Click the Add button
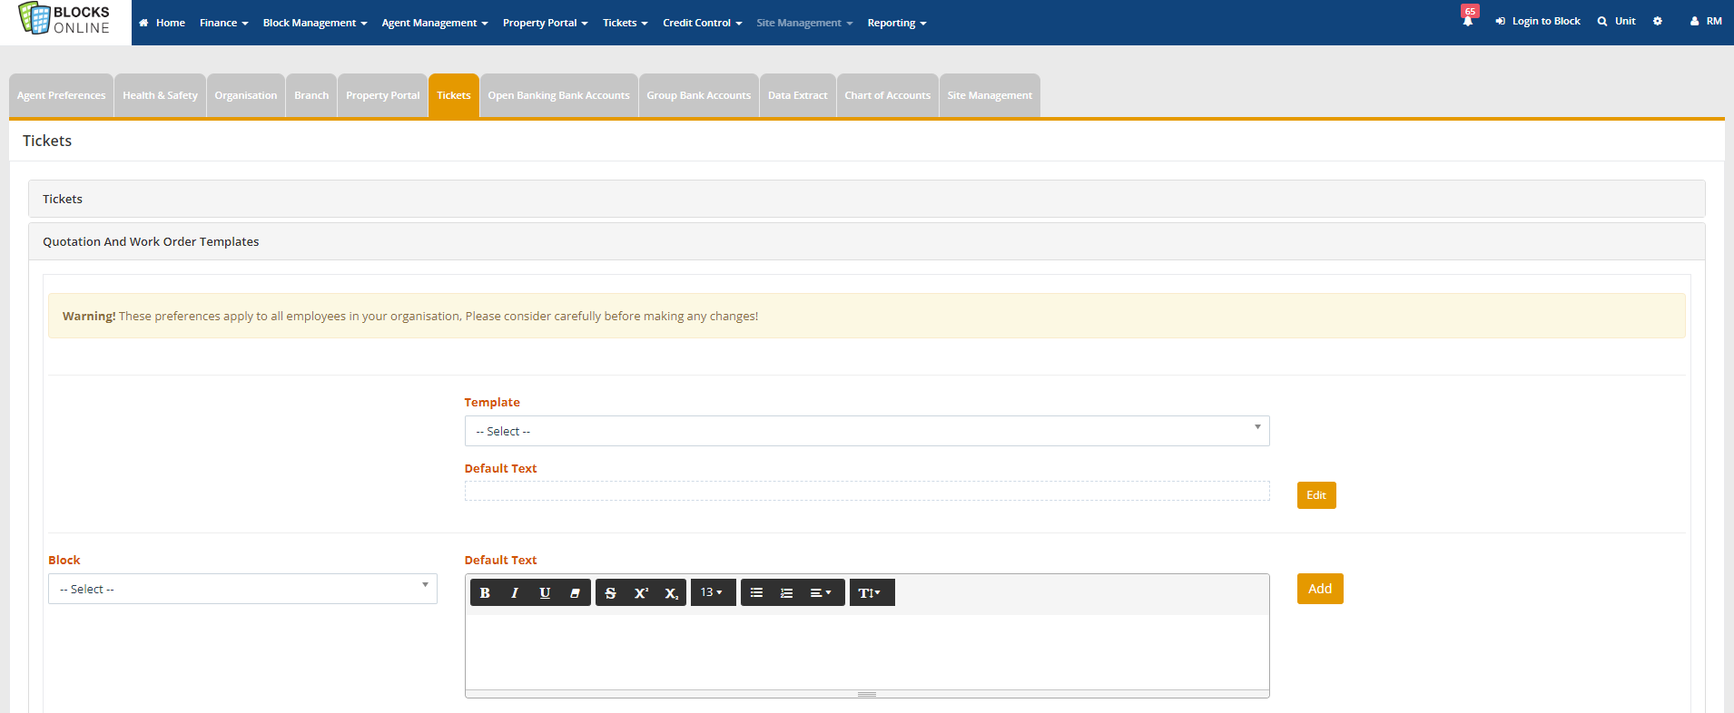The height and width of the screenshot is (713, 1734). [x=1320, y=589]
